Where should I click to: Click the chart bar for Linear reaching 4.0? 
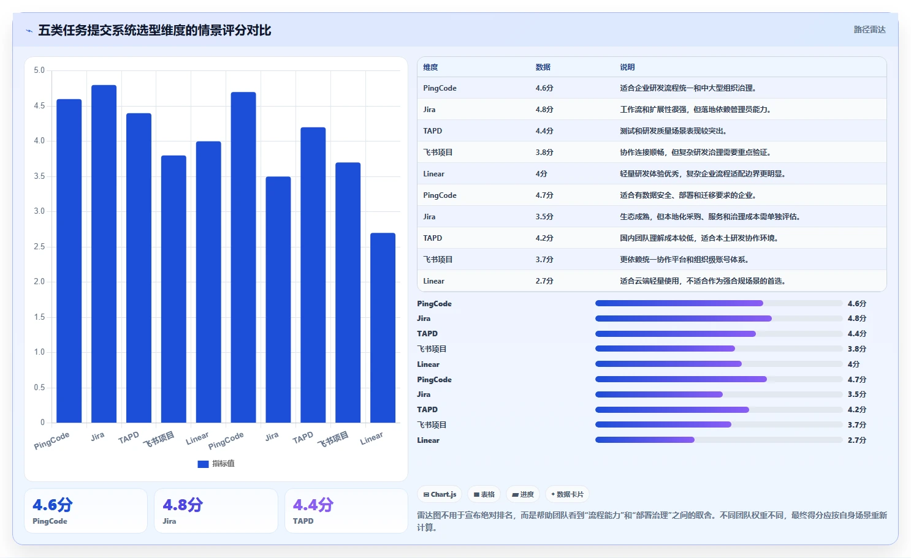point(208,282)
